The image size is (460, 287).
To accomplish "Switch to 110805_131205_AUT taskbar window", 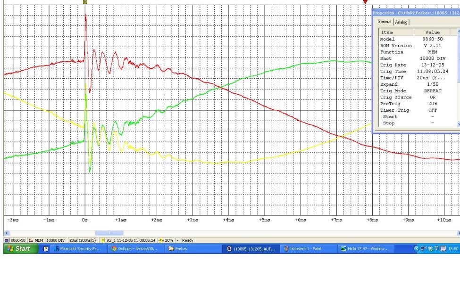I will 251,249.
